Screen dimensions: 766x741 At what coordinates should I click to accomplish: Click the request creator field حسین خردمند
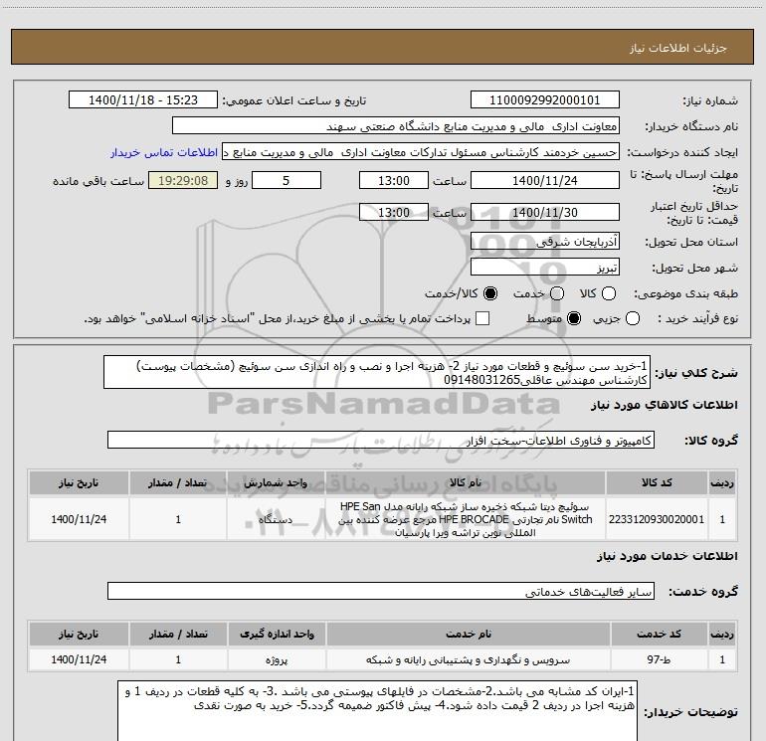[421, 152]
